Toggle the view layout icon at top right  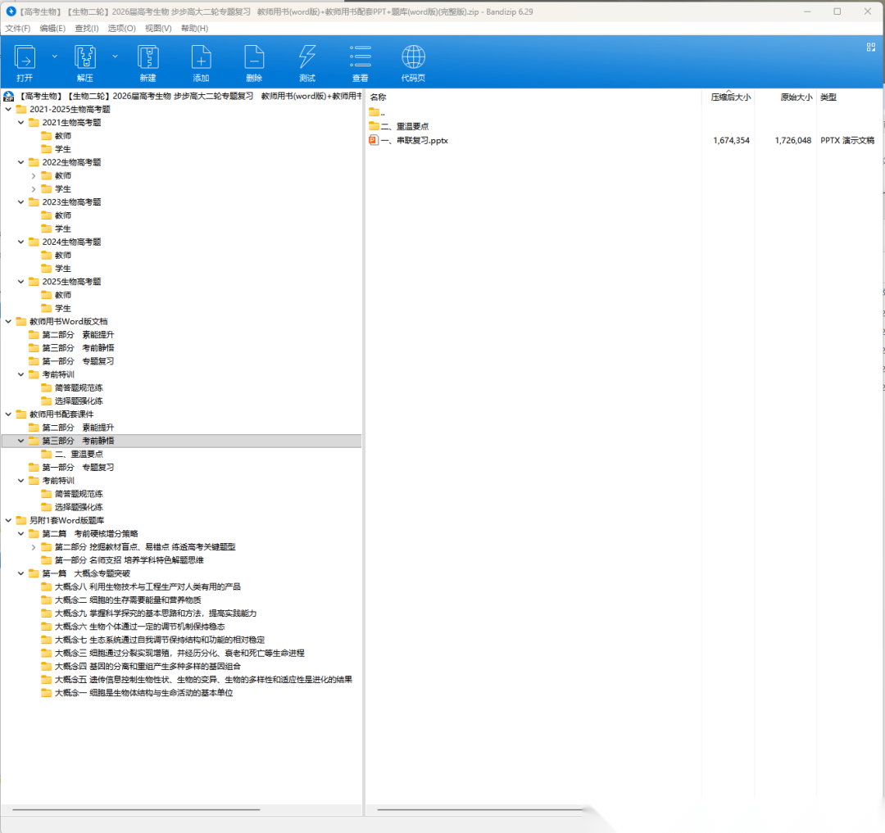[x=871, y=48]
